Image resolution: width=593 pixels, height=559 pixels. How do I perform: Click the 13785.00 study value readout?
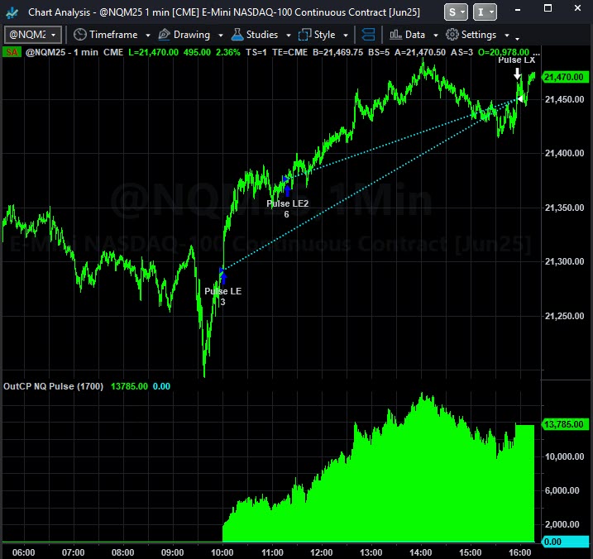tap(129, 386)
